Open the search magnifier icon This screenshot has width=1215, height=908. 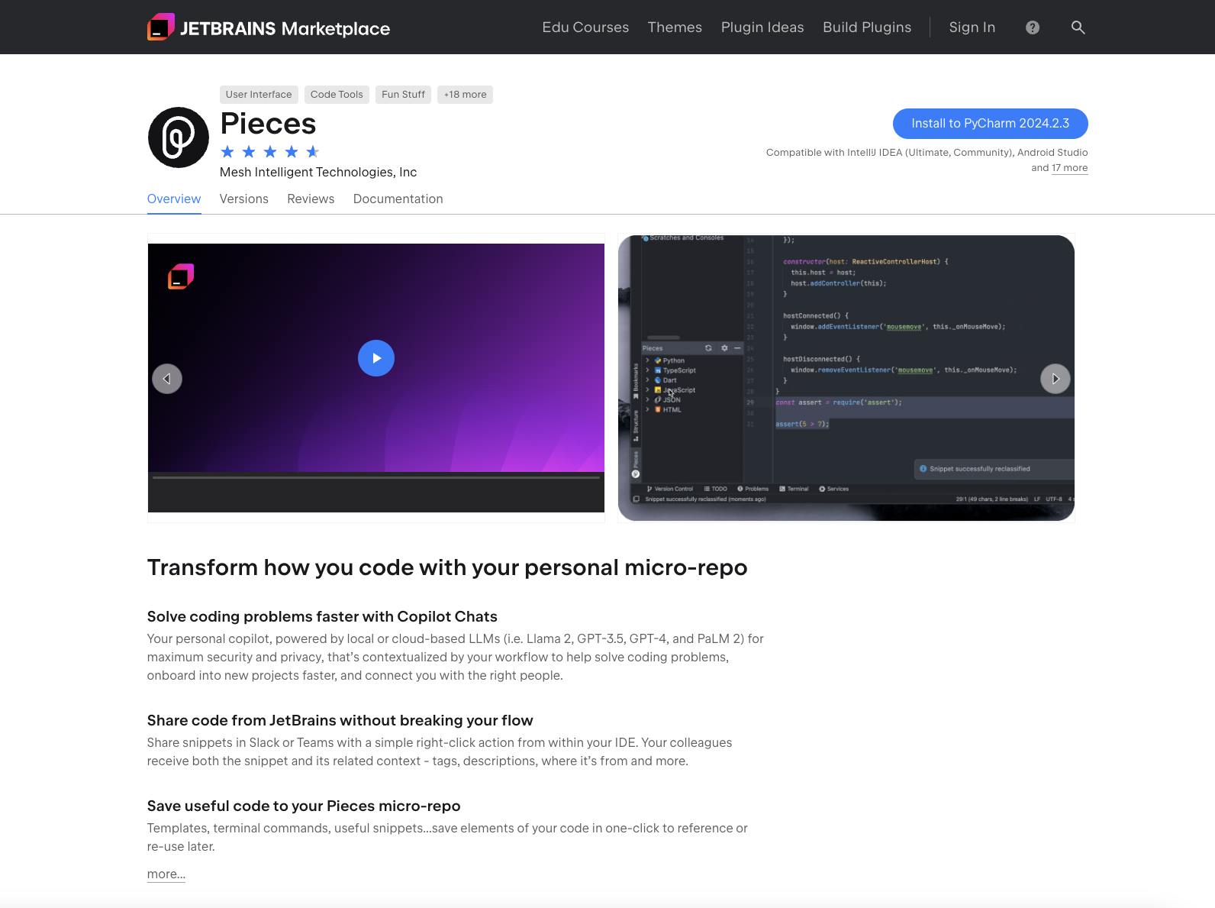click(1078, 27)
